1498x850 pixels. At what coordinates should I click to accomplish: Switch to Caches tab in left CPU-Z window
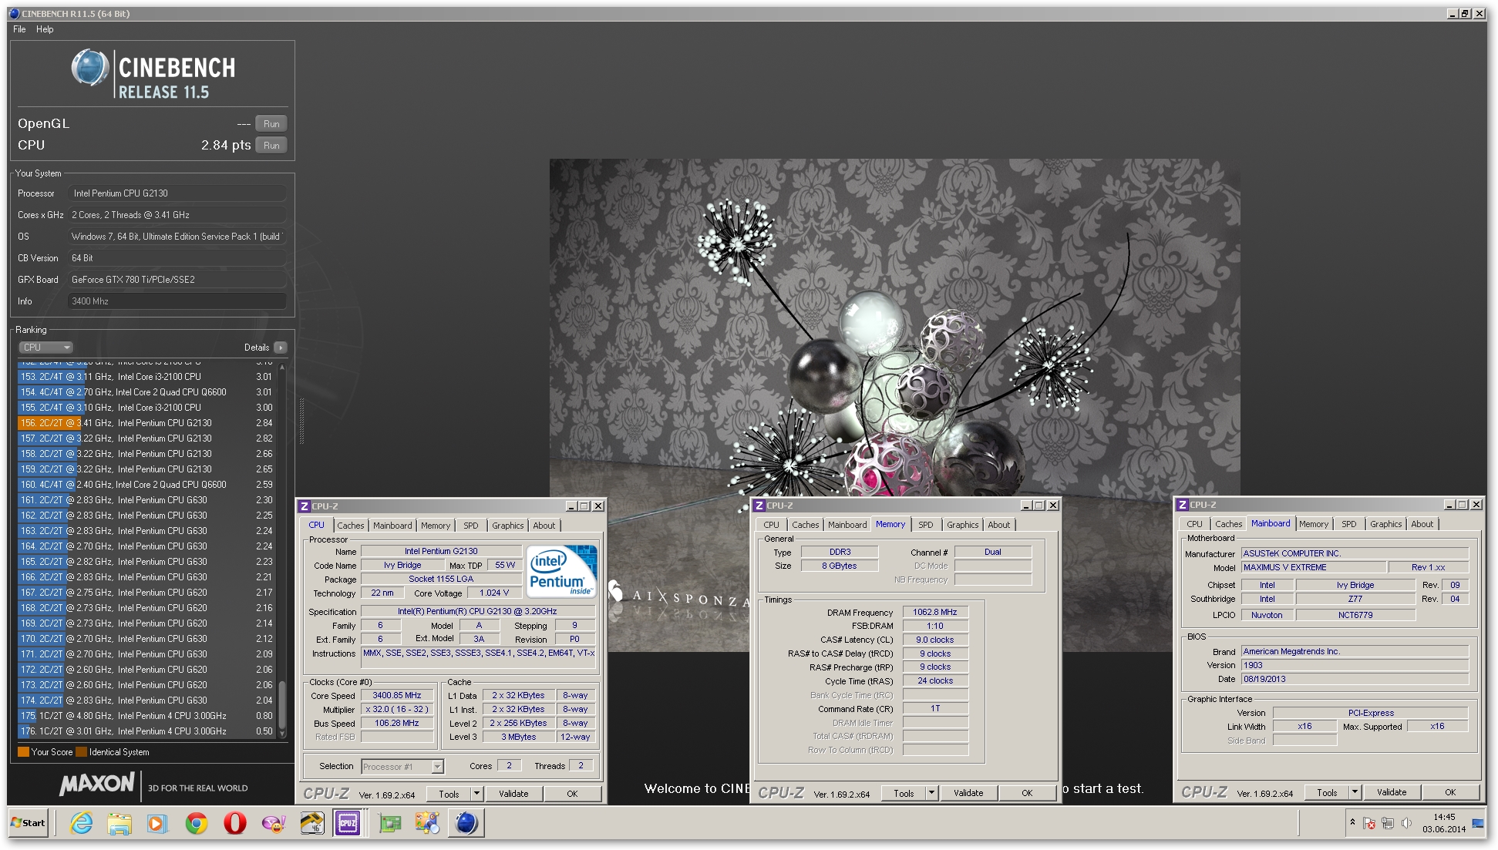350,526
